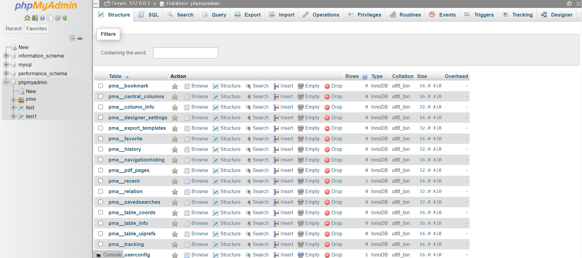Open the Designer tab
The height and width of the screenshot is (258, 582).
[557, 15]
